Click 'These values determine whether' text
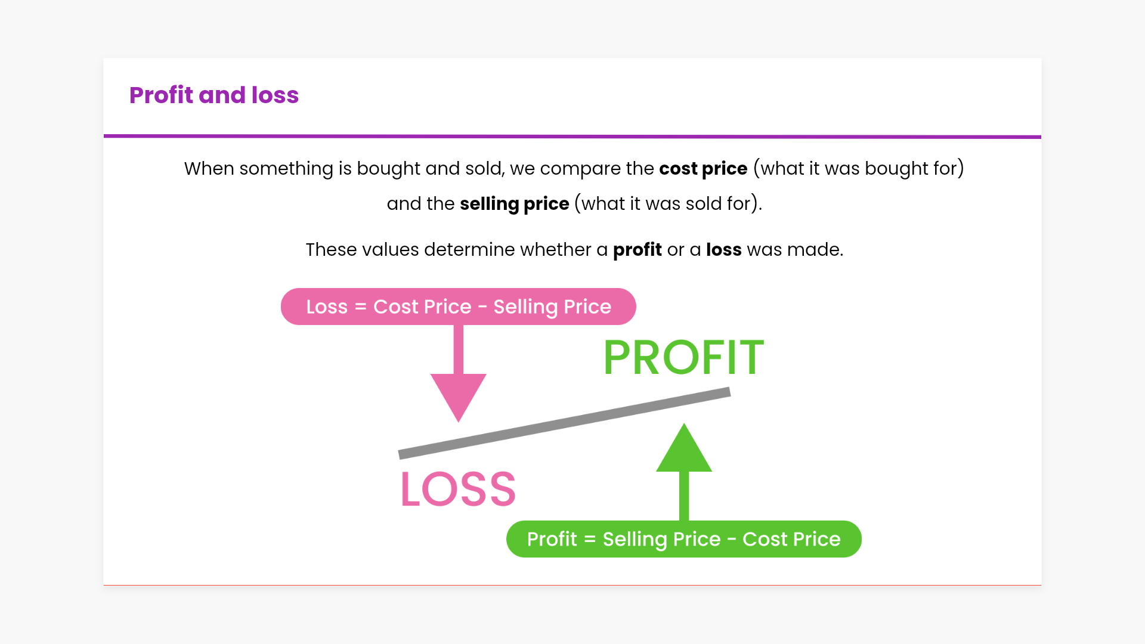 448,250
